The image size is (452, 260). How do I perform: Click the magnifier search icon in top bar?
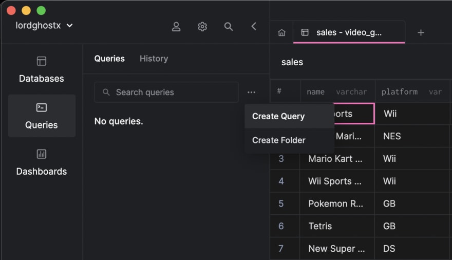tap(228, 27)
